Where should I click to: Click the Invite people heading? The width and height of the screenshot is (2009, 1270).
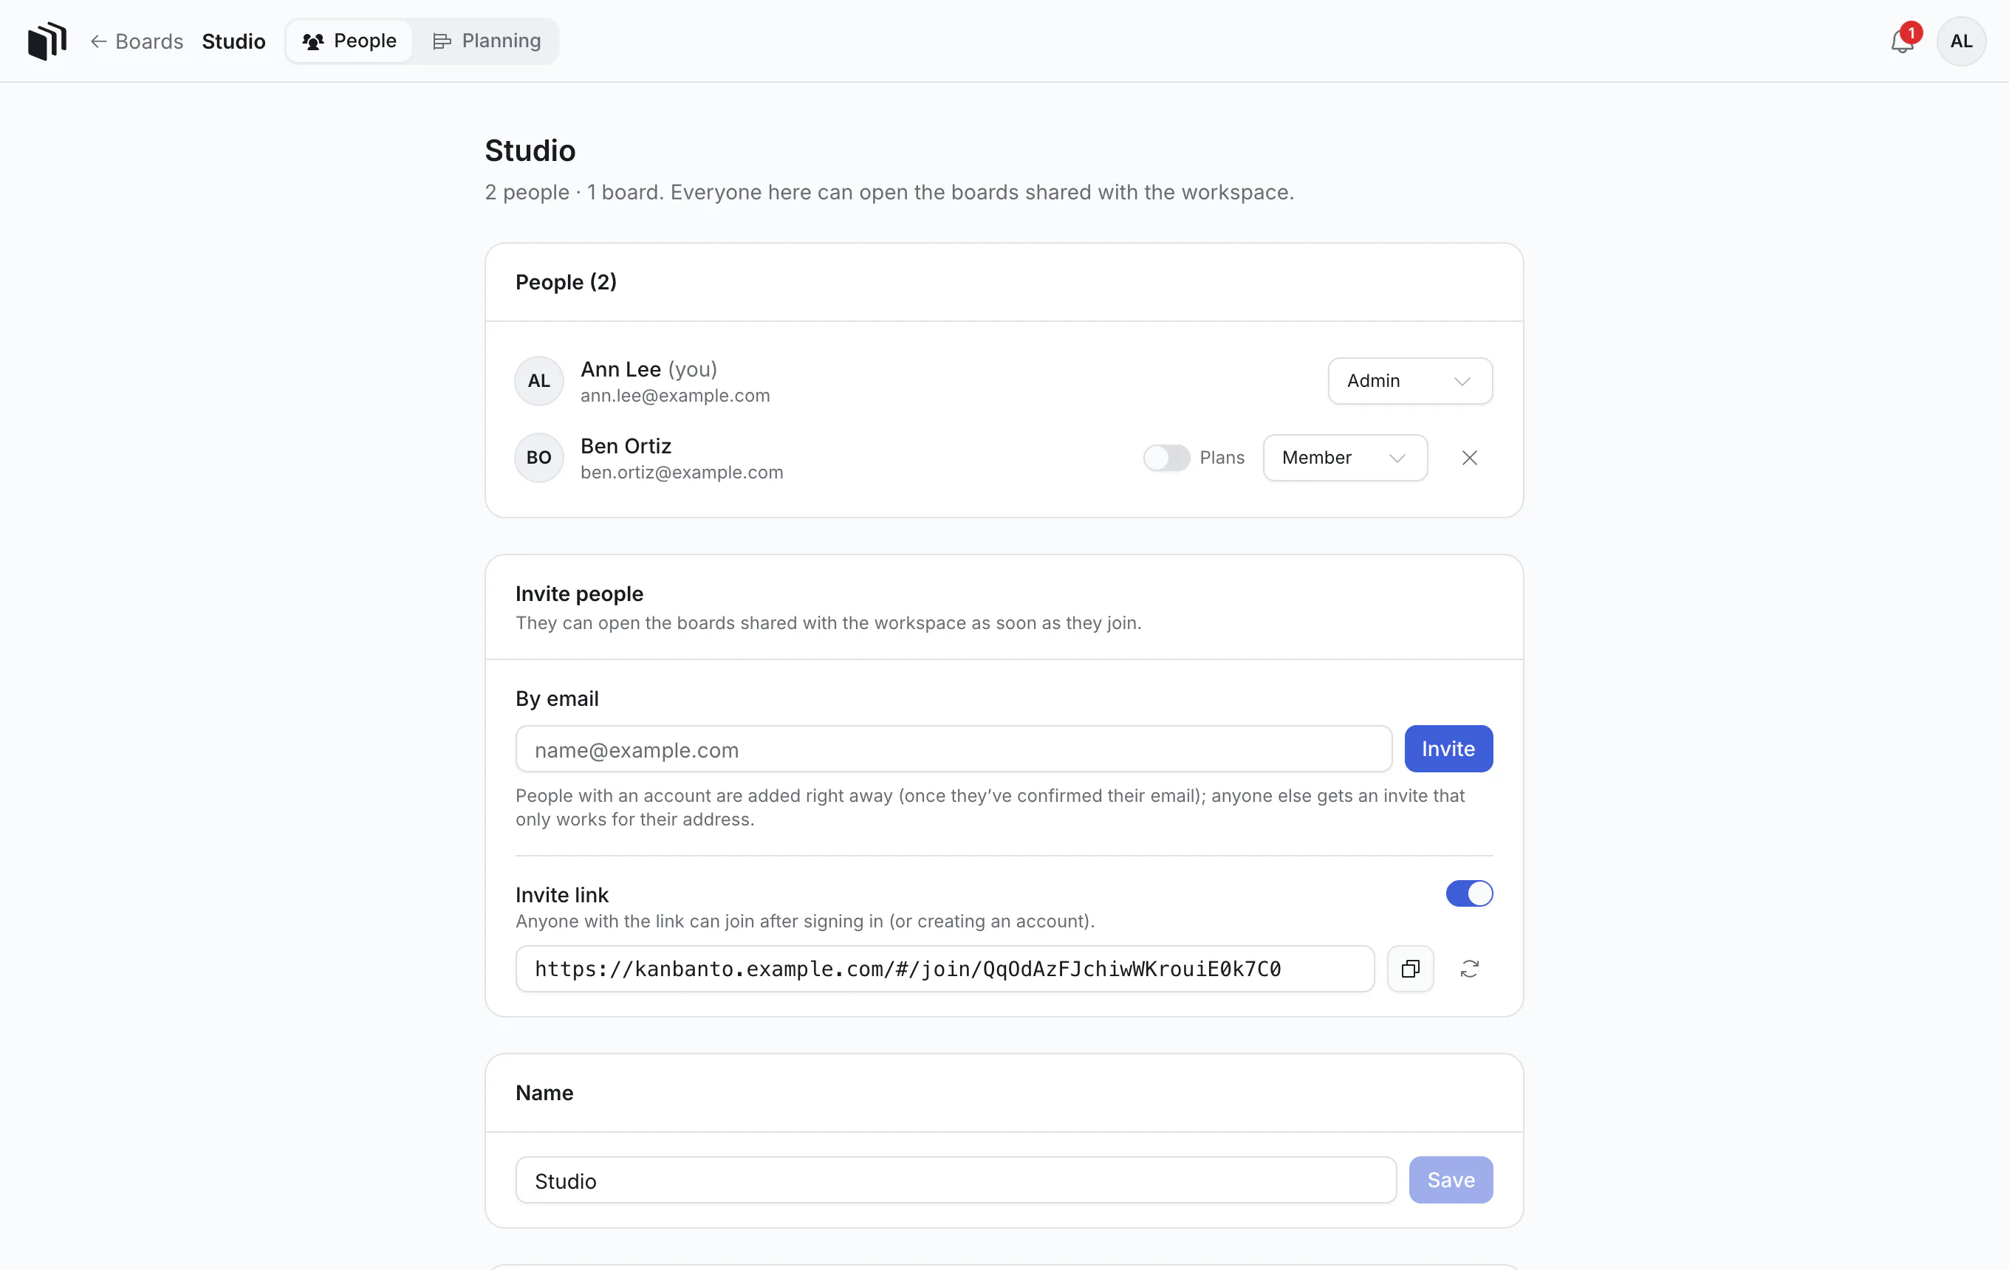pos(579,594)
